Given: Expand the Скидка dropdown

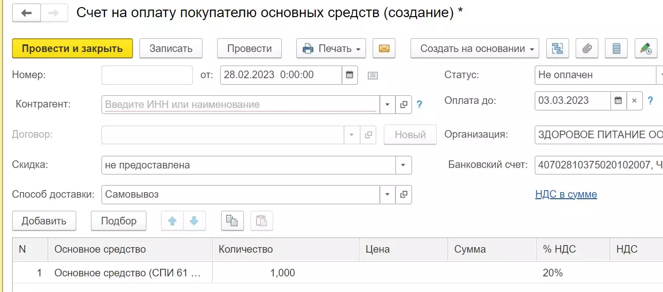Looking at the screenshot, I should click(403, 165).
